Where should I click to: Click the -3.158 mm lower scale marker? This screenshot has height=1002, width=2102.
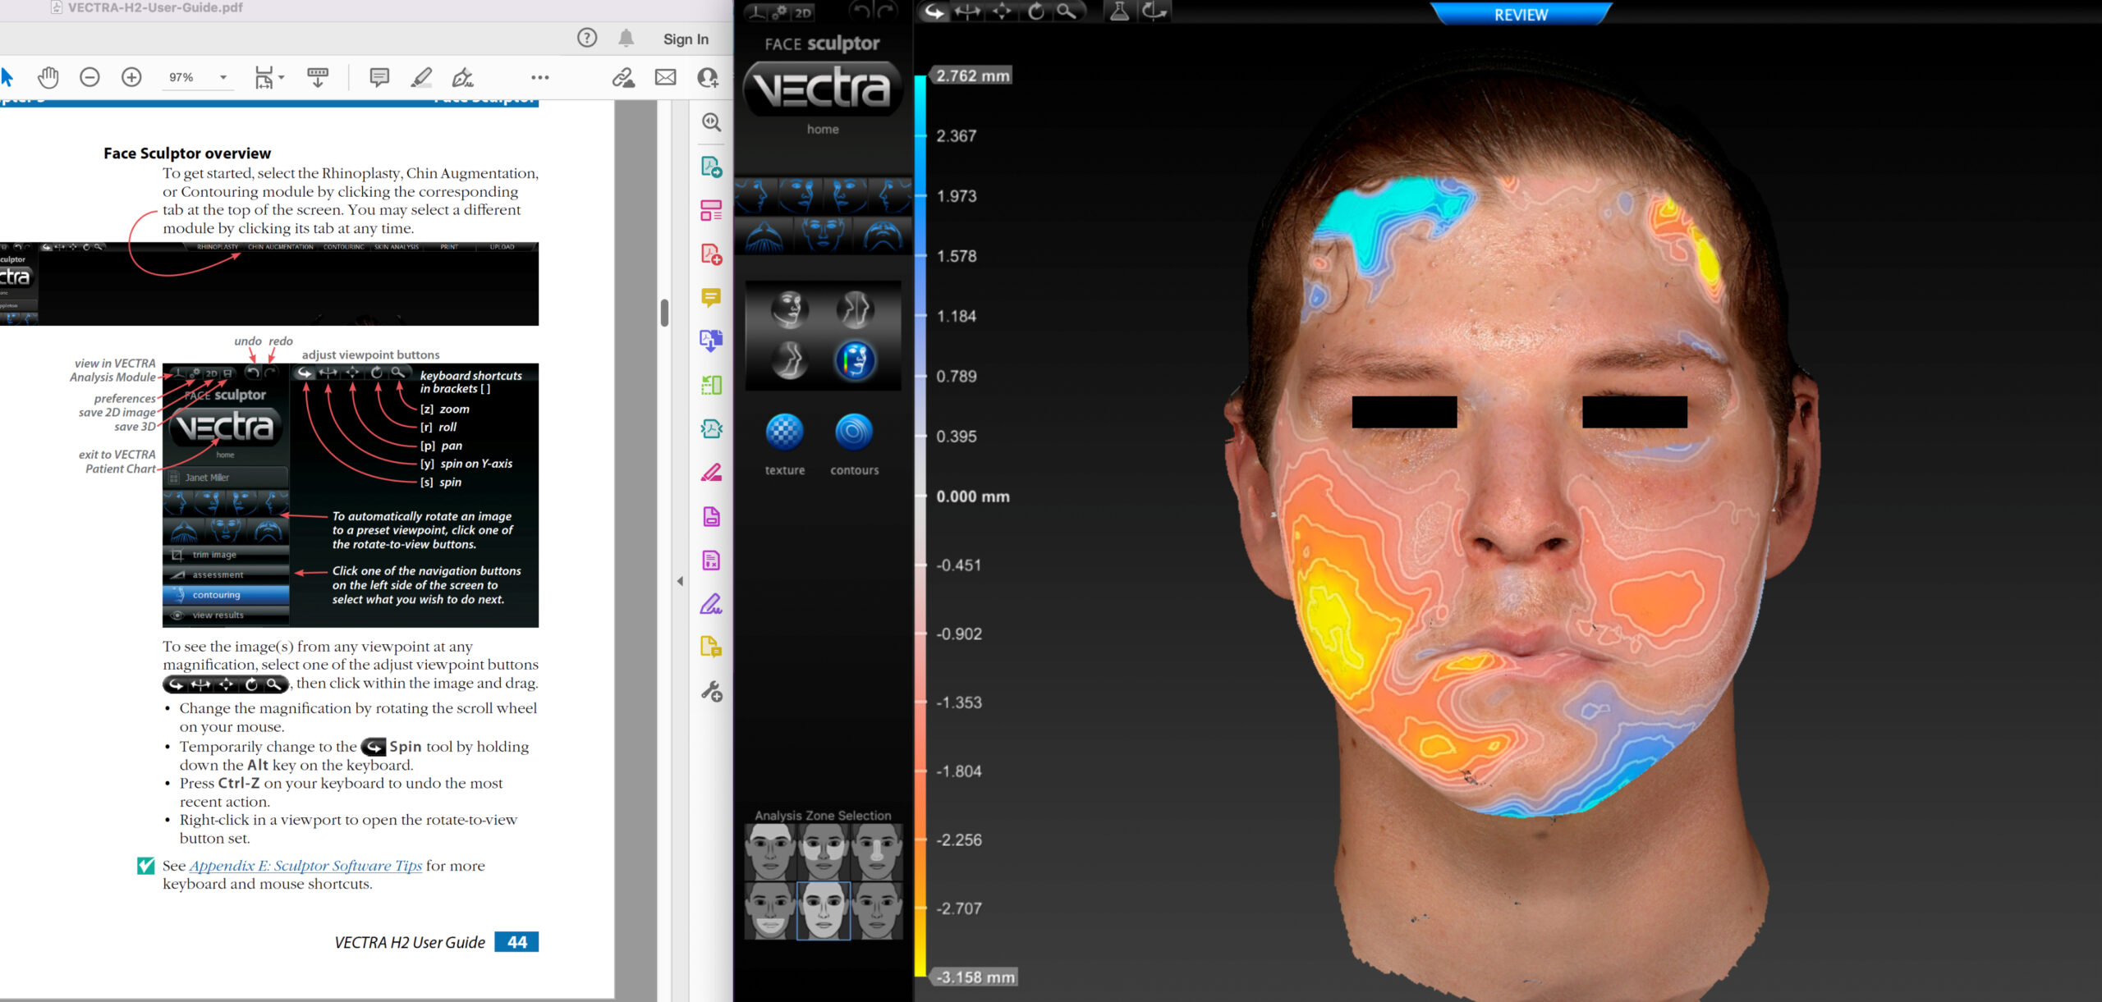click(975, 977)
